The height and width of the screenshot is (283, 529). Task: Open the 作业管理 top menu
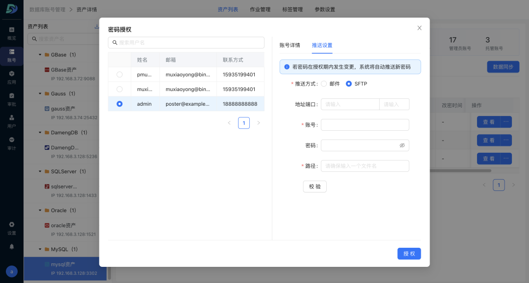tap(260, 9)
